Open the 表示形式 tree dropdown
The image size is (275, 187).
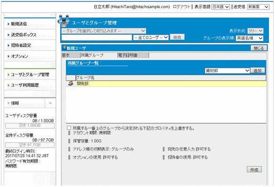[255, 31]
